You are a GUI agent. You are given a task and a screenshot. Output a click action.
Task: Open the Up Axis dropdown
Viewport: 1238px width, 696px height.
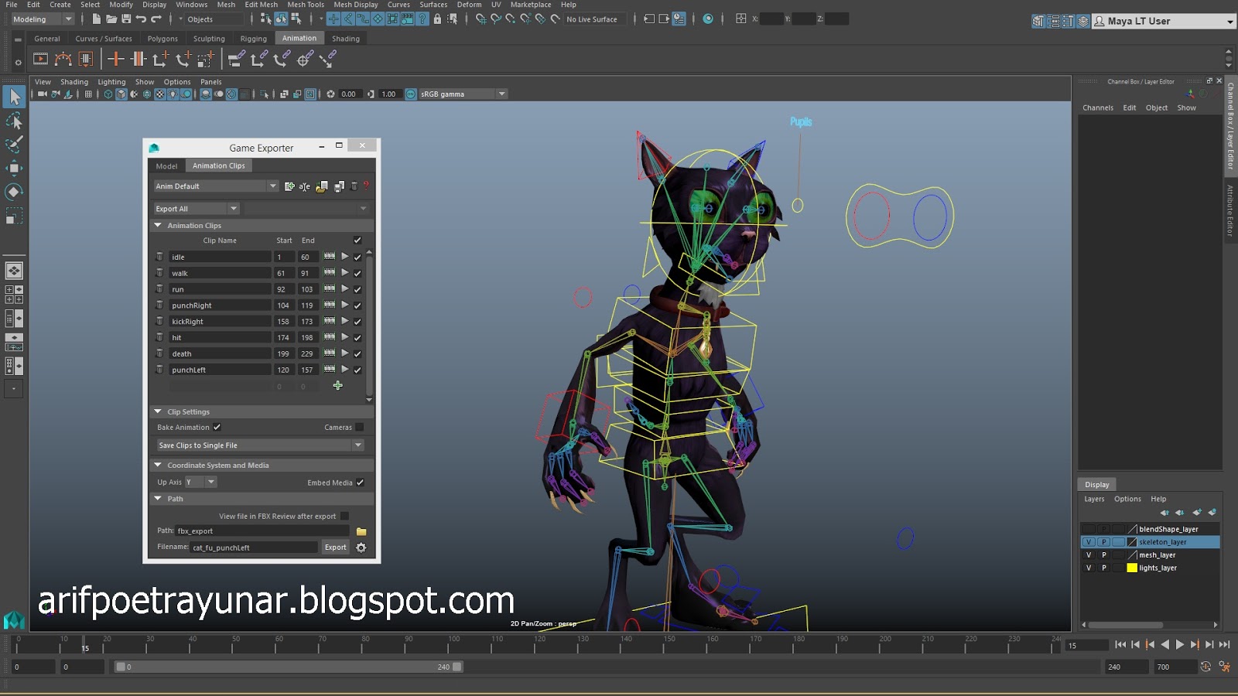[x=201, y=482]
